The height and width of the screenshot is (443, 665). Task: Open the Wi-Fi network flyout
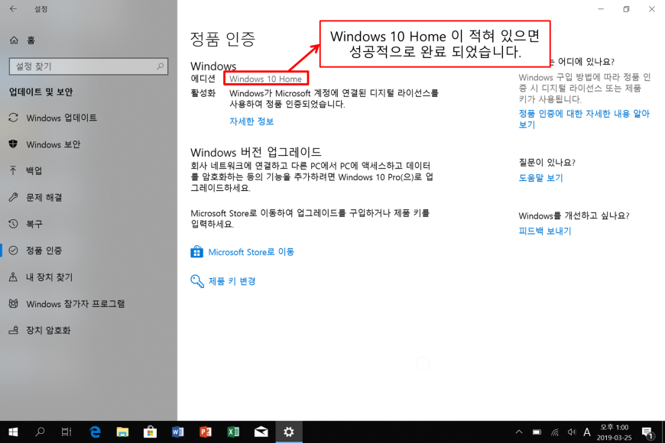[x=555, y=432]
